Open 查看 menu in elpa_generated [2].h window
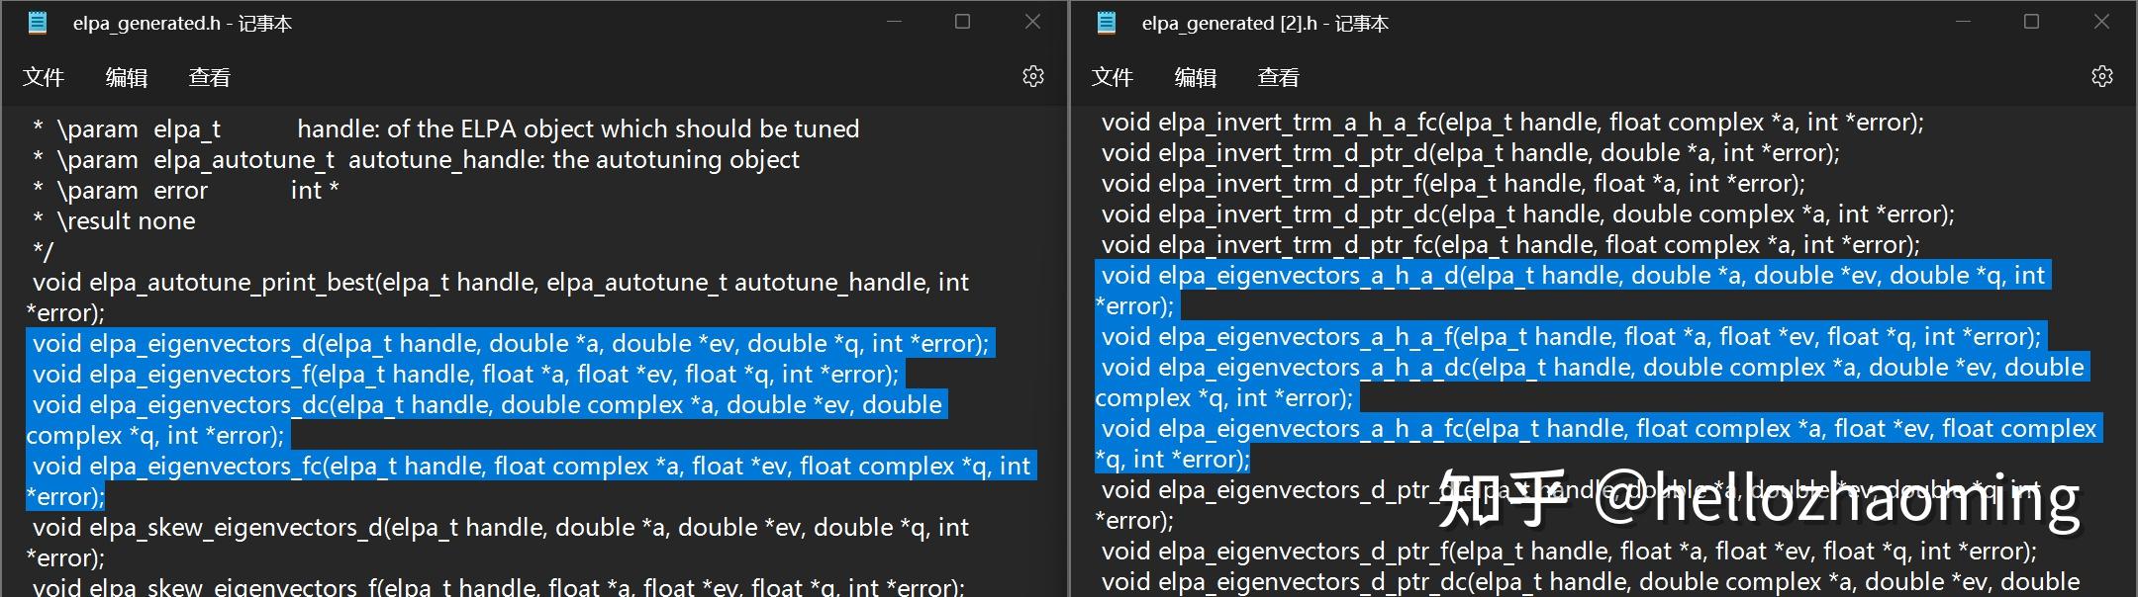 [1279, 77]
